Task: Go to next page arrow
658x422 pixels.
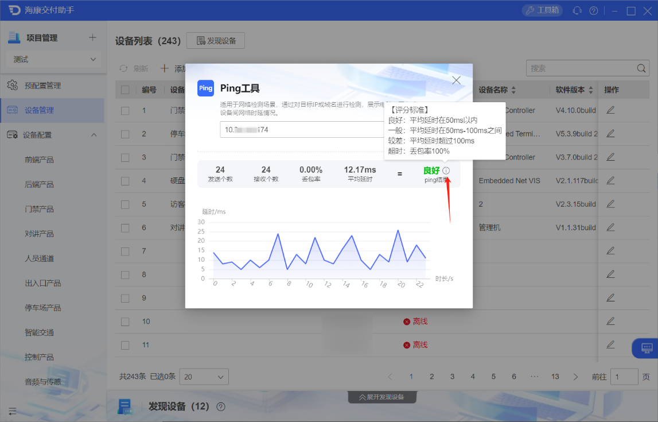Action: 575,377
